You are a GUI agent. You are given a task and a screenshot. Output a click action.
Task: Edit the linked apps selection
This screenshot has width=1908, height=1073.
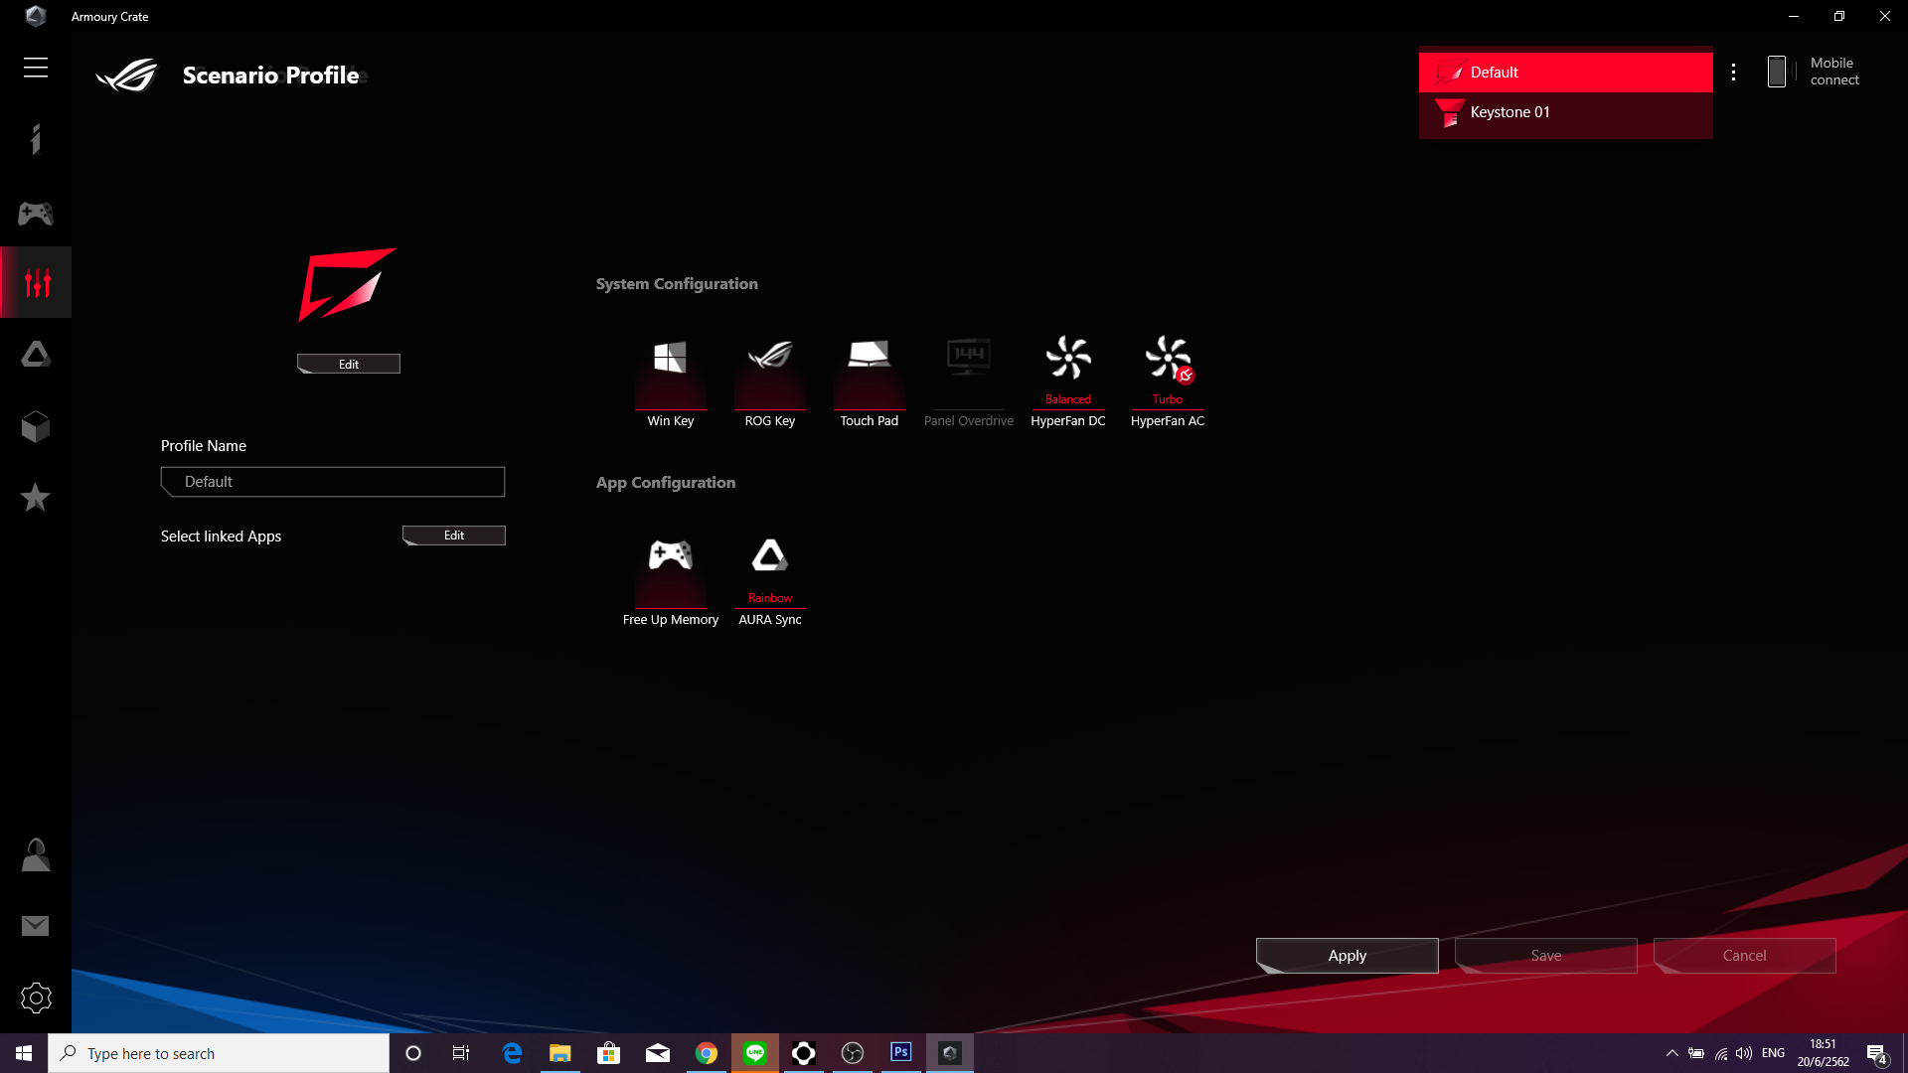pyautogui.click(x=454, y=536)
